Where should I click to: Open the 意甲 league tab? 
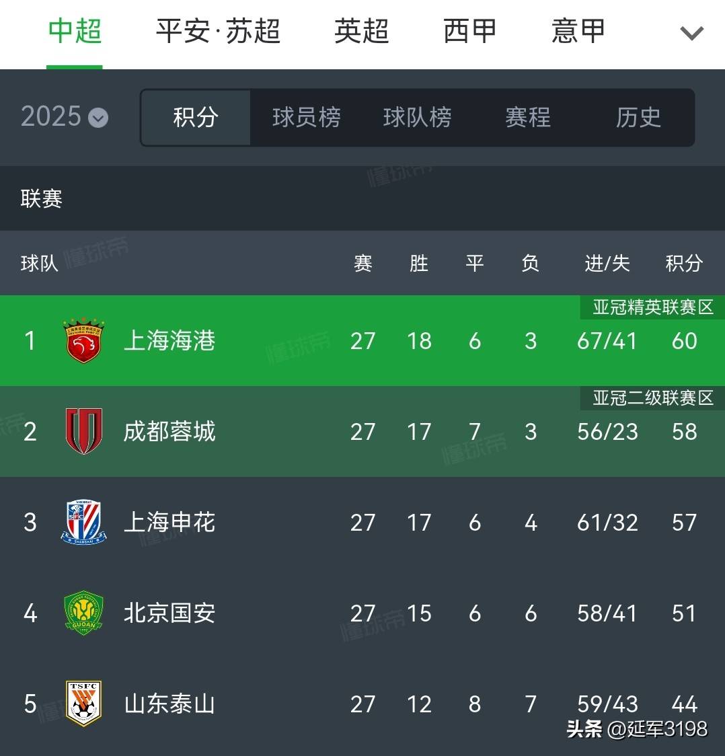click(x=578, y=31)
